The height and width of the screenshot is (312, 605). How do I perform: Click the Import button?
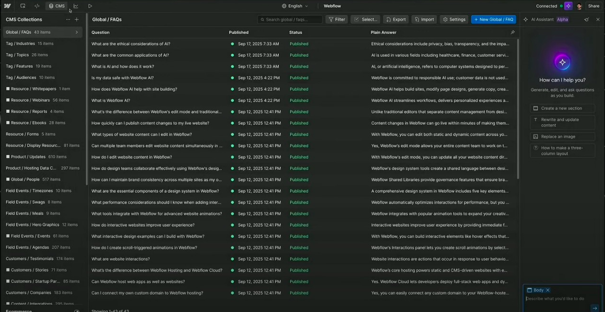(x=424, y=20)
